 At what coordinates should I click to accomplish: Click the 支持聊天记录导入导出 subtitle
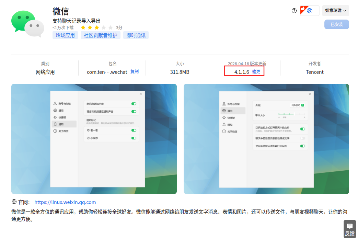coord(77,21)
